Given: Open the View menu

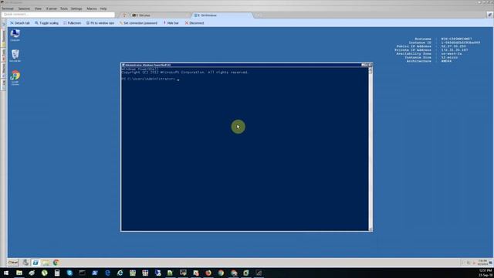Looking at the screenshot, I should pos(38,8).
